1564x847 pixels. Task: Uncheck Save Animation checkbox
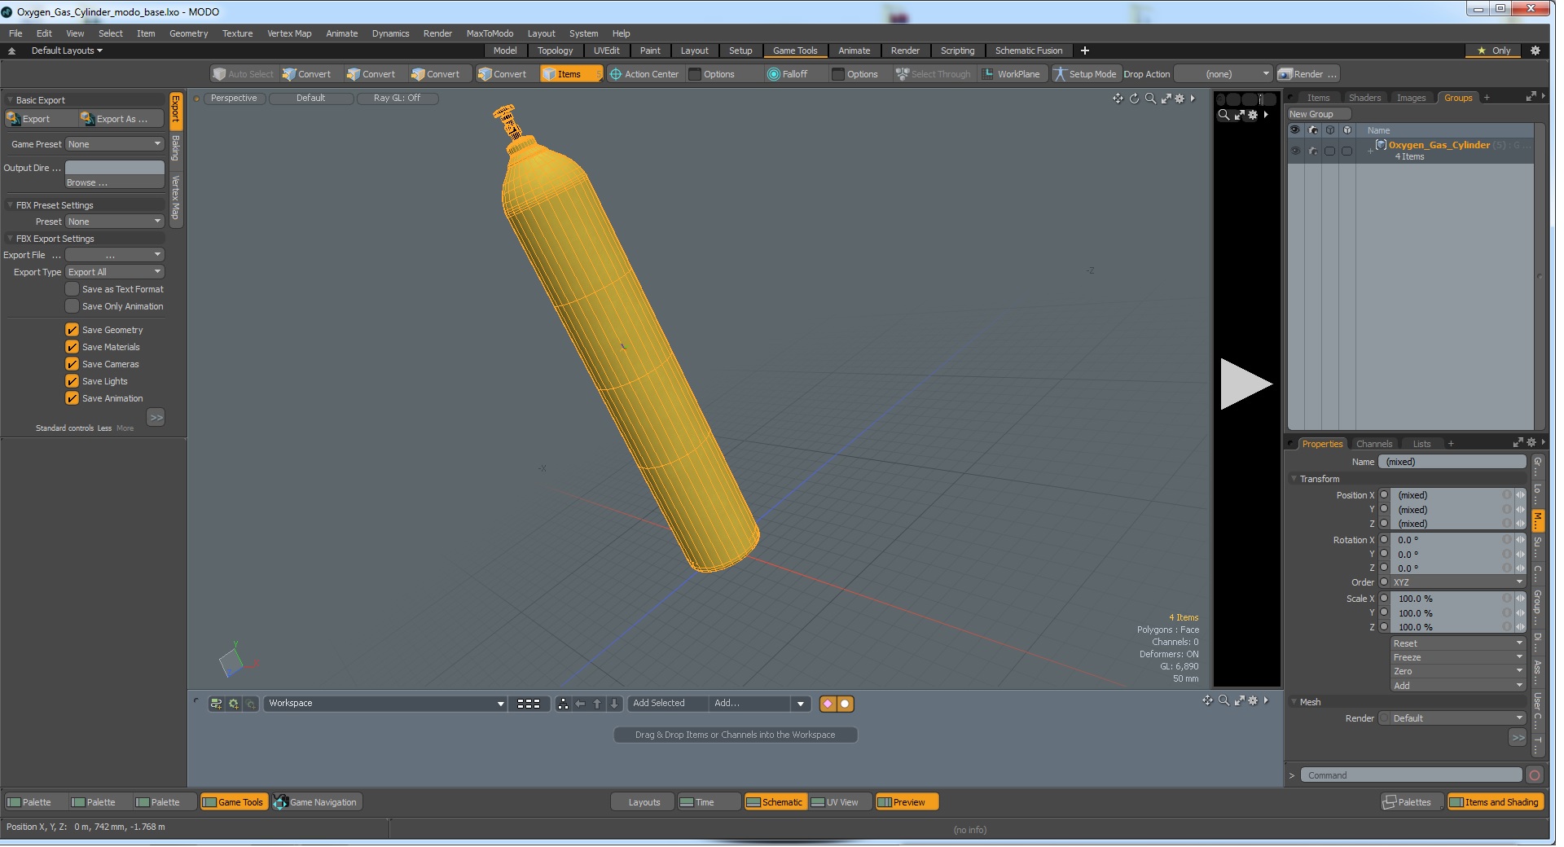pyautogui.click(x=72, y=398)
